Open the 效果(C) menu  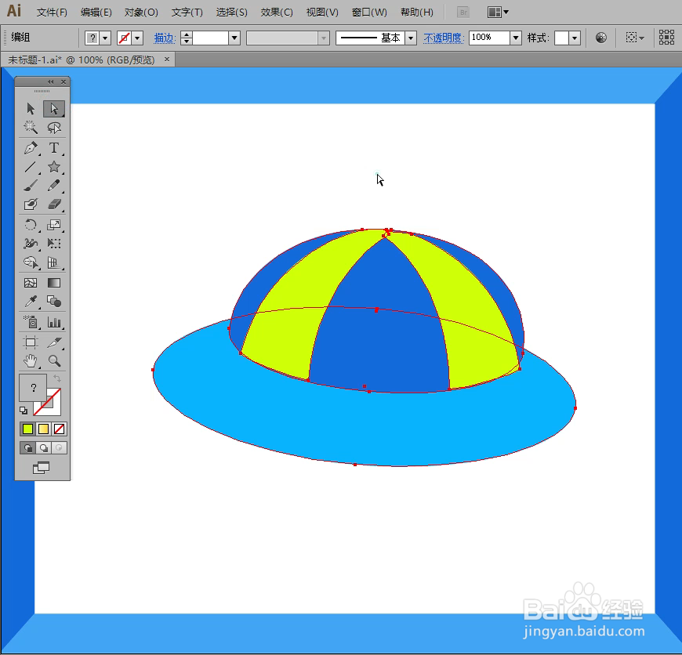coord(277,13)
